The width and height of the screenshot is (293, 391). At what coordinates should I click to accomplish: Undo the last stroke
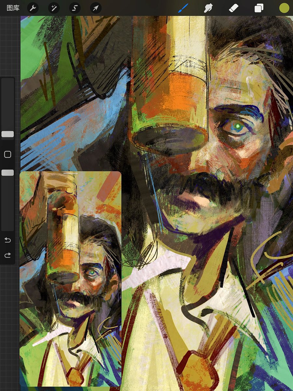pyautogui.click(x=7, y=240)
